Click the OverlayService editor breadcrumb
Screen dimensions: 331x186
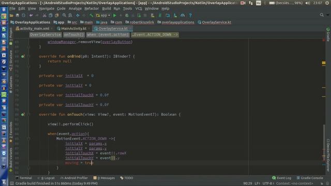[x=46, y=35]
